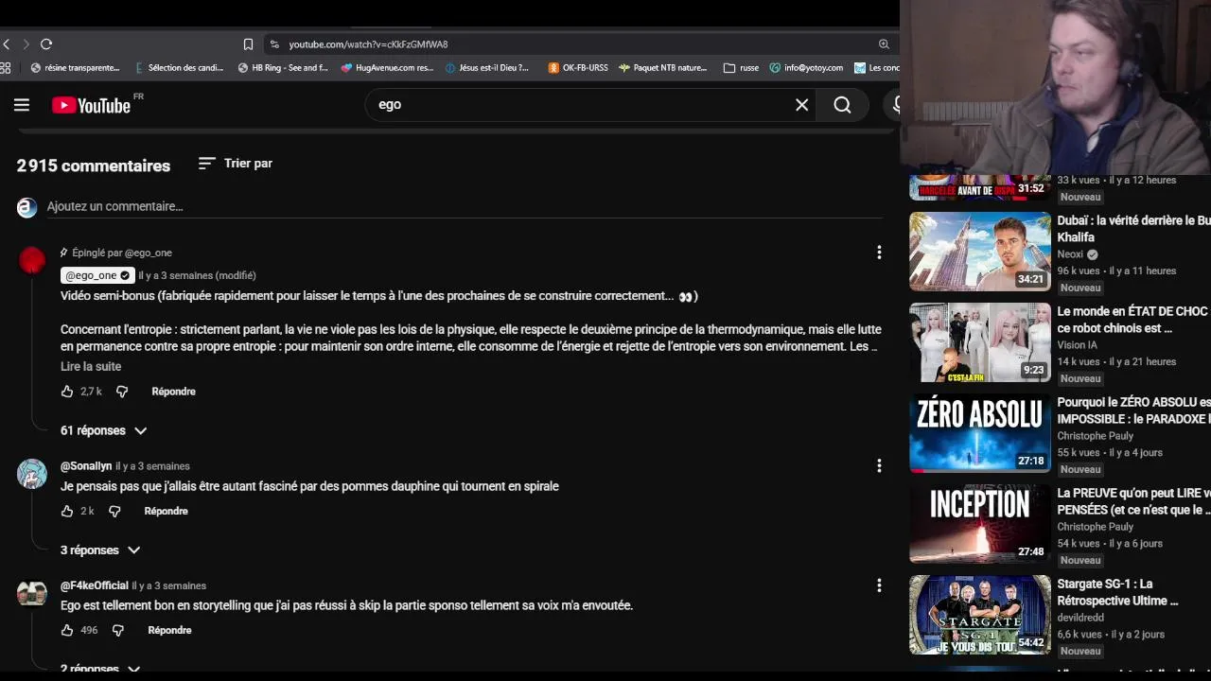Screen dimensions: 1211x681
Task: Open 'info@yotoy.com' bookmark
Action: tap(806, 68)
